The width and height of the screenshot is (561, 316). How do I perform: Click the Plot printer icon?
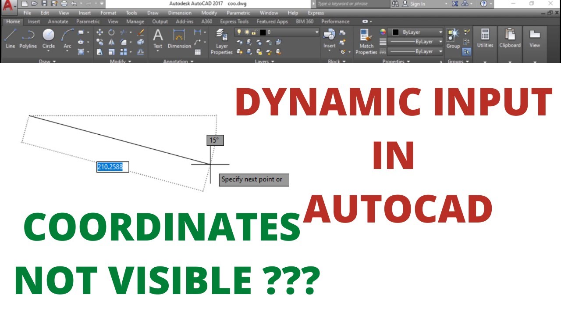64,4
